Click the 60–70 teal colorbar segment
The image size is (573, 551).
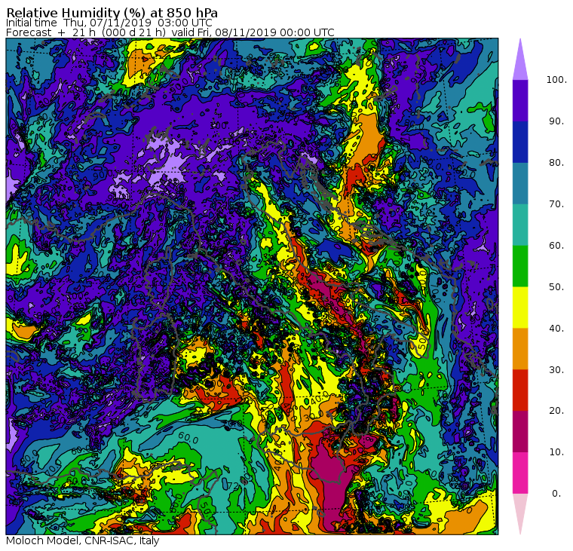(520, 225)
